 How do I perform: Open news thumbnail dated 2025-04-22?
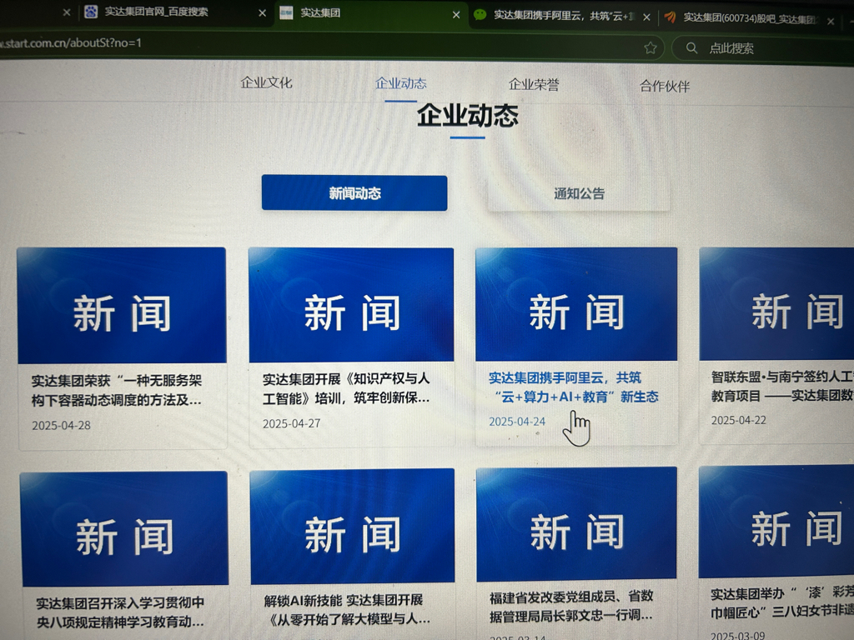776,303
